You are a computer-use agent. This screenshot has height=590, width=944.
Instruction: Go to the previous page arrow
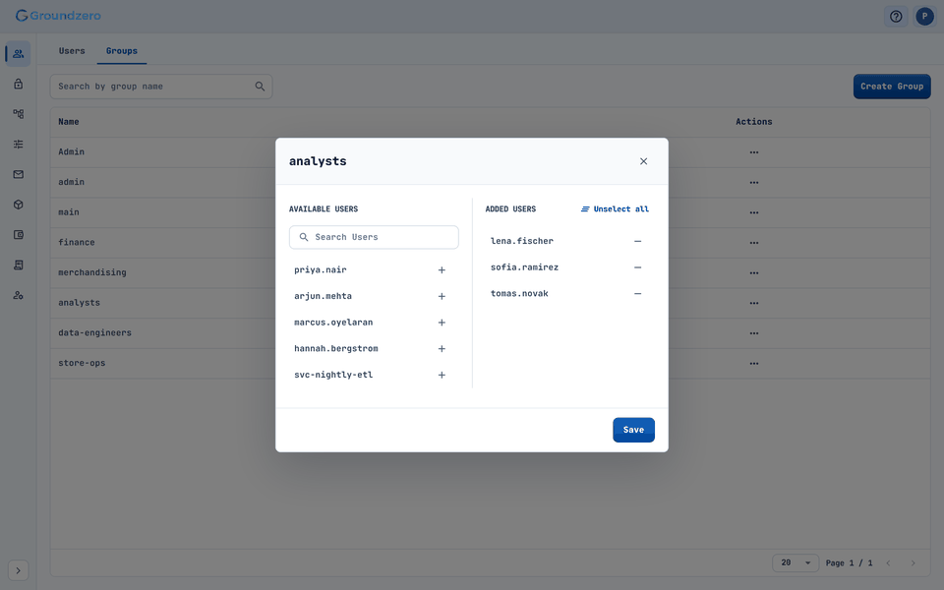coord(888,562)
